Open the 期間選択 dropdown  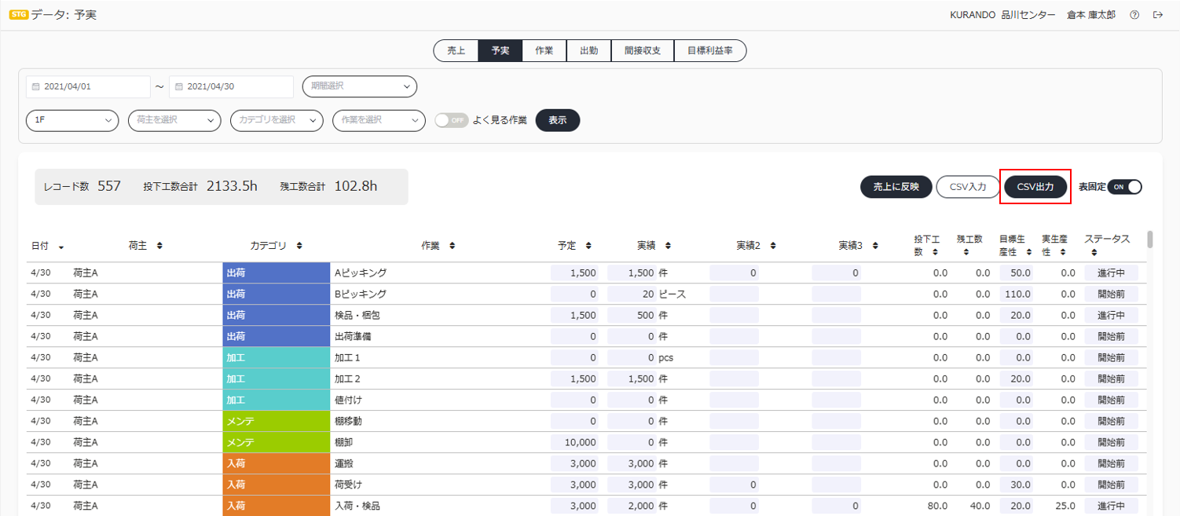coord(360,86)
